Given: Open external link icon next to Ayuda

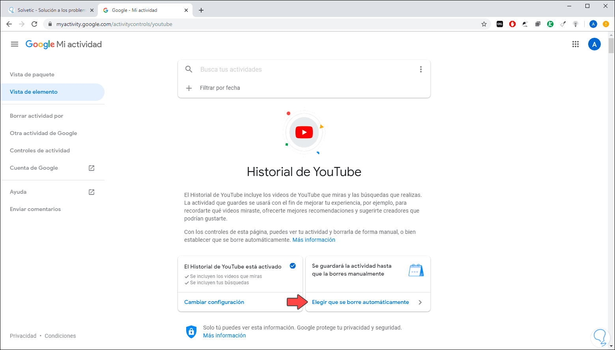Looking at the screenshot, I should tap(92, 192).
